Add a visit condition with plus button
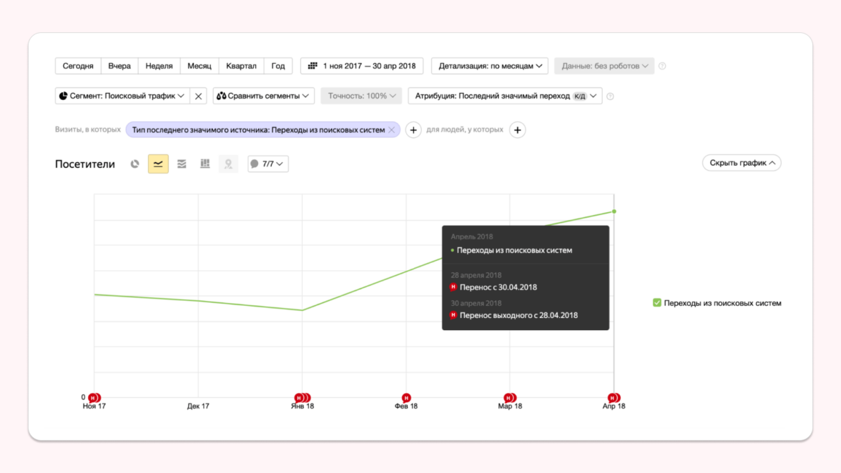Image resolution: width=841 pixels, height=473 pixels. click(413, 129)
